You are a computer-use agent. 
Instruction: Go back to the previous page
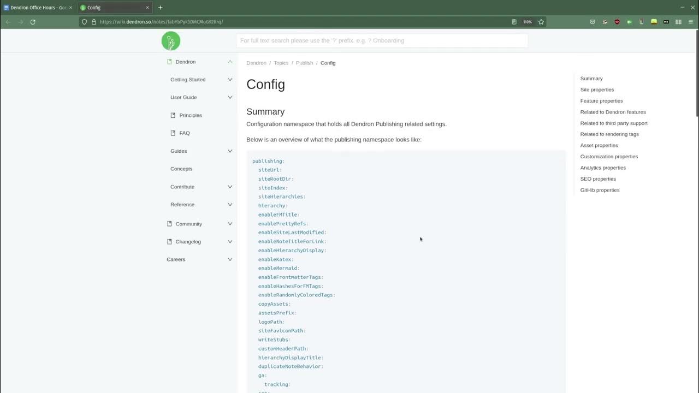coord(8,22)
